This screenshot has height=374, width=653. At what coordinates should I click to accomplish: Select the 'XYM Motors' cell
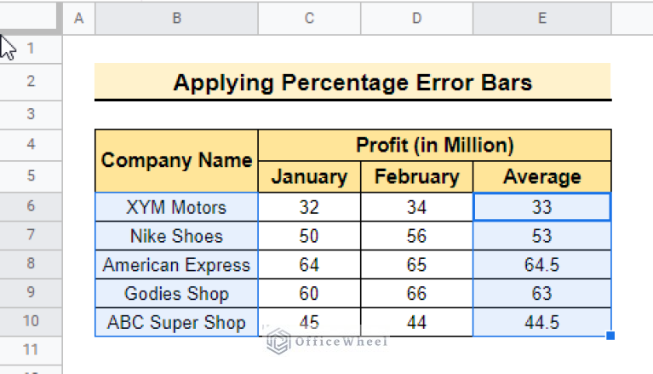pos(176,207)
